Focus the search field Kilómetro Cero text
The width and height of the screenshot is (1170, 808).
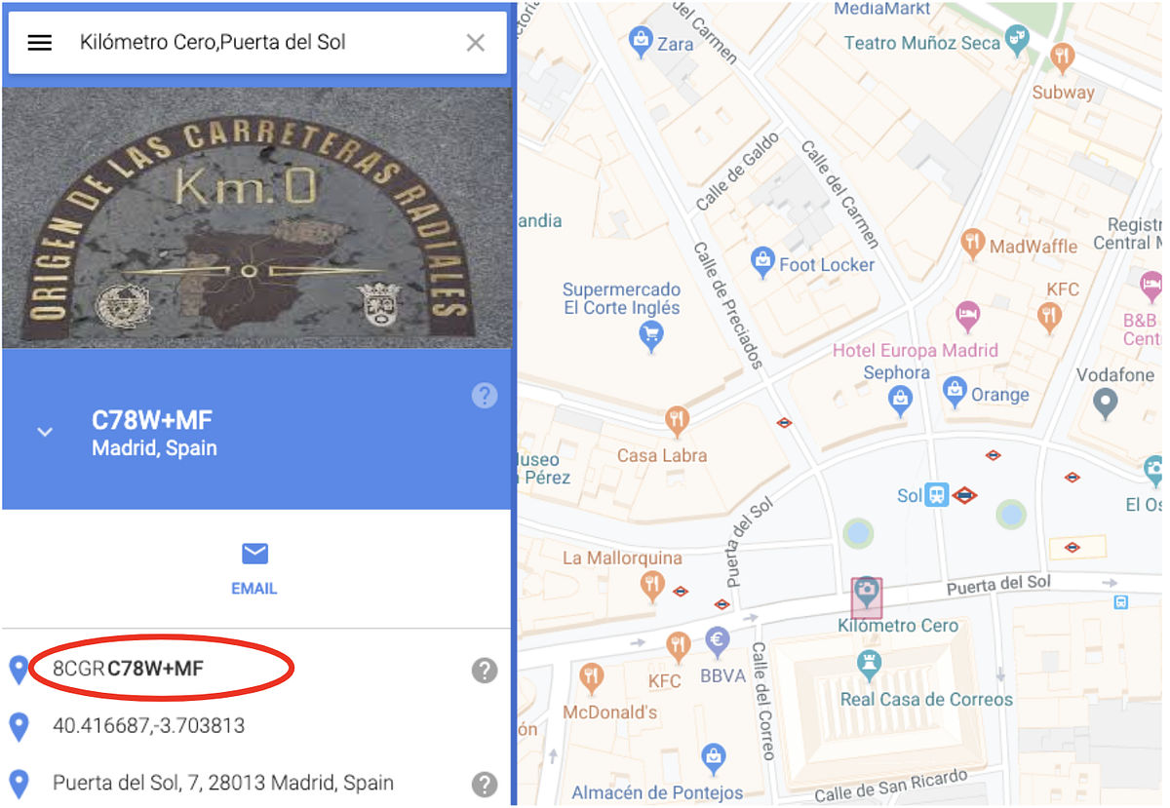point(213,42)
